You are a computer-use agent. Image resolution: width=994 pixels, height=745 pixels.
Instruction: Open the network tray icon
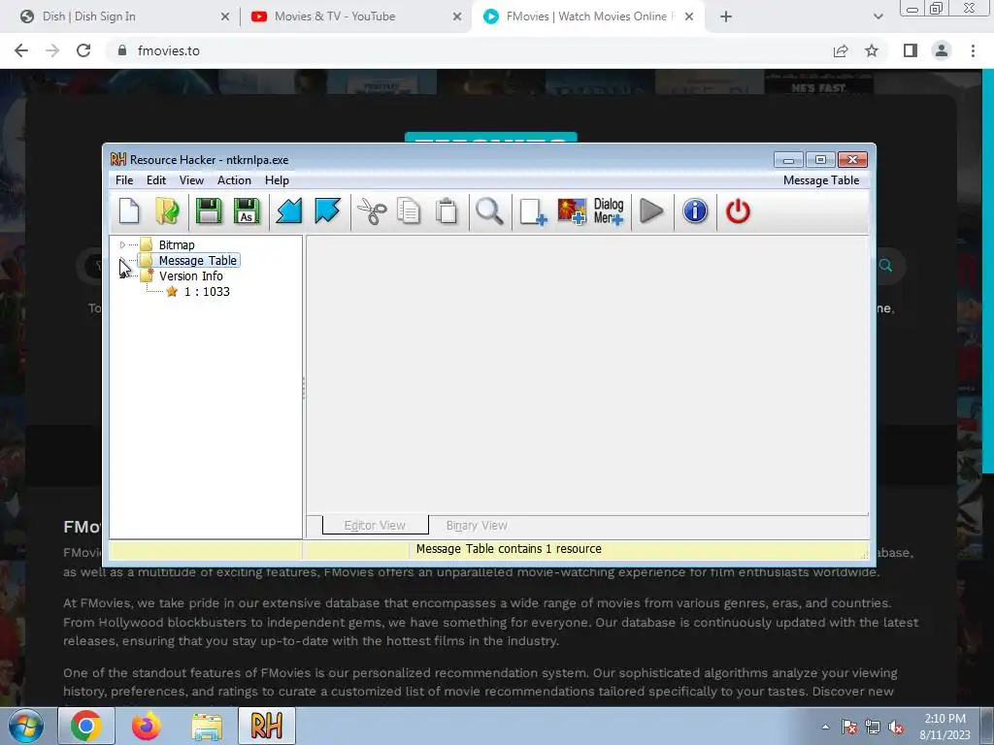coord(873,727)
